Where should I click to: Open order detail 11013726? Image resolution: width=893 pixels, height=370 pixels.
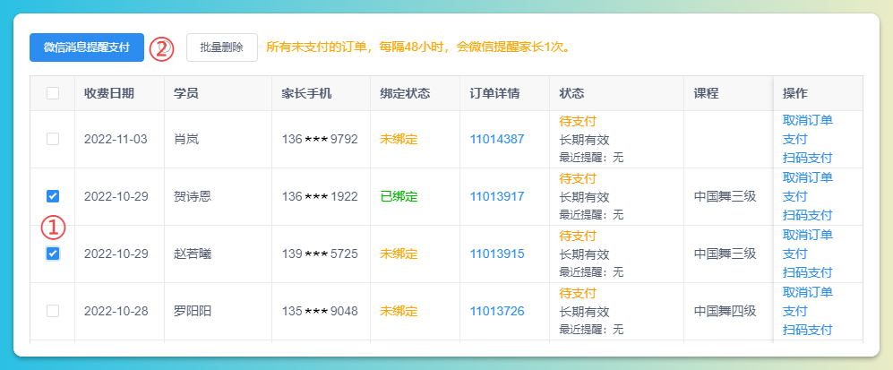point(496,311)
